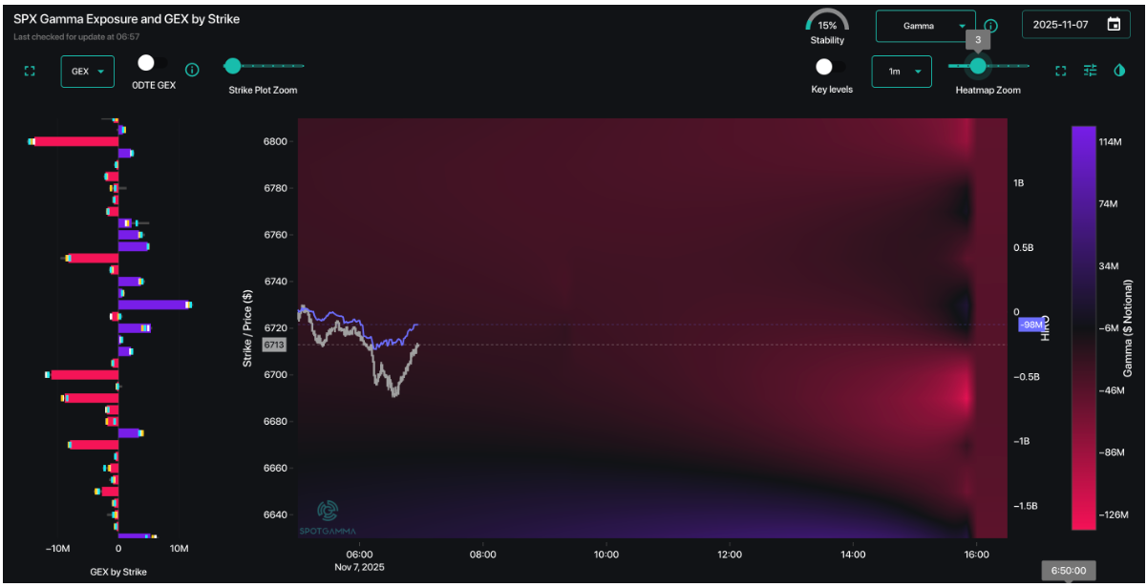Screen dimensions: 1147x587
Task: Click the 'Nov 7, 2025' date label under chart
Action: click(x=358, y=567)
